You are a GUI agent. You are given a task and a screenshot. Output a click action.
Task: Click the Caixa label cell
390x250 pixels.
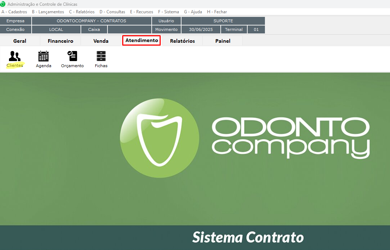point(94,29)
